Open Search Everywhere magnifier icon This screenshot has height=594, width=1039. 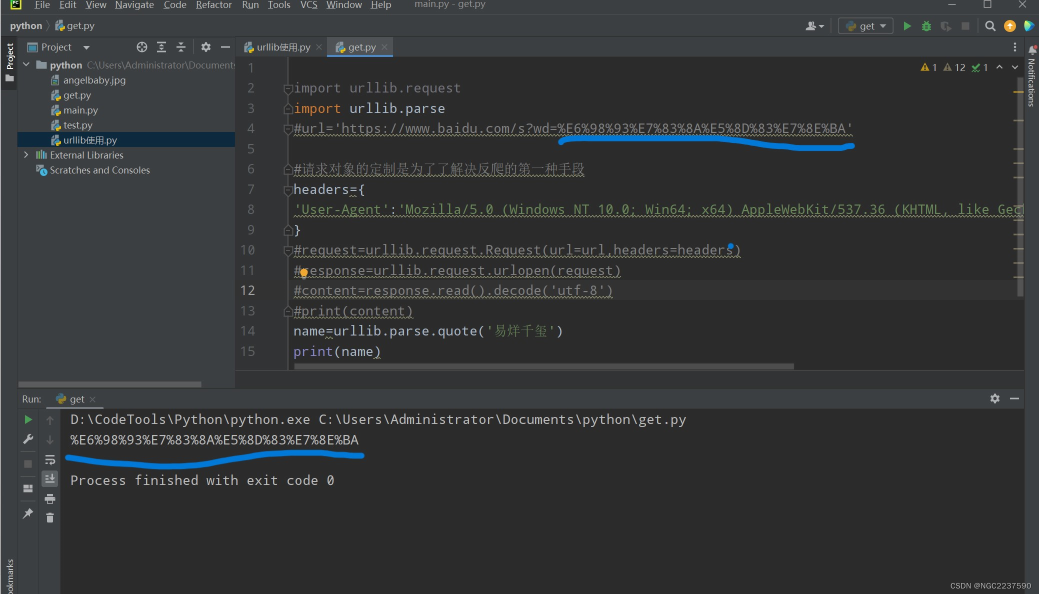pyautogui.click(x=989, y=25)
